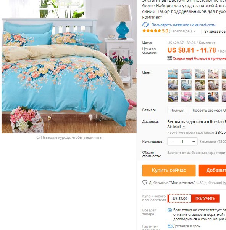Select the first blue floral color swatch
The image size is (226, 230).
[x=173, y=74]
